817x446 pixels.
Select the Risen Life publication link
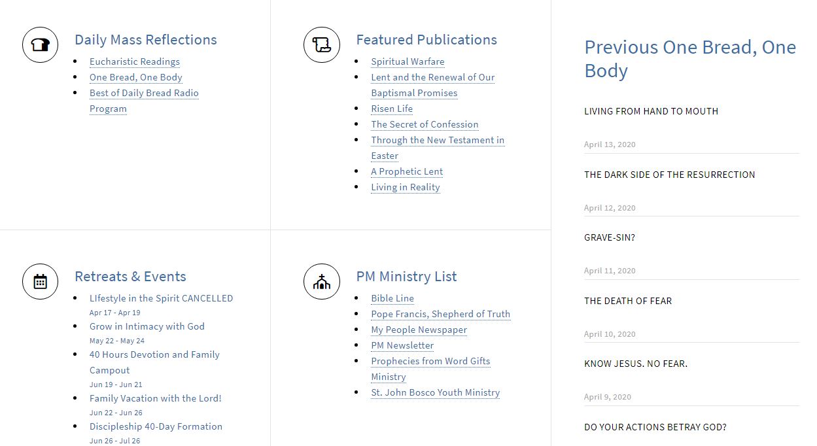click(392, 109)
